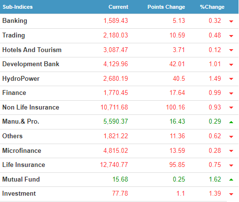
Task: Click the down arrow in Life Insurance row
Action: pos(231,165)
